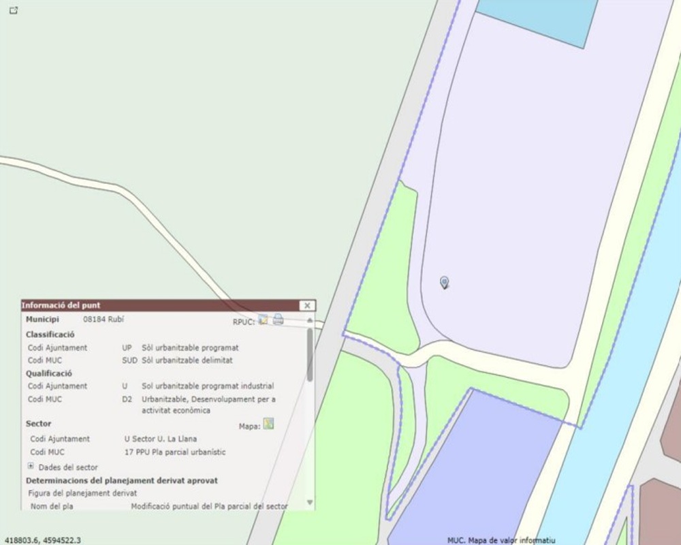Image resolution: width=681 pixels, height=545 pixels.
Task: Open the Sector map icon
Action: coord(268,424)
